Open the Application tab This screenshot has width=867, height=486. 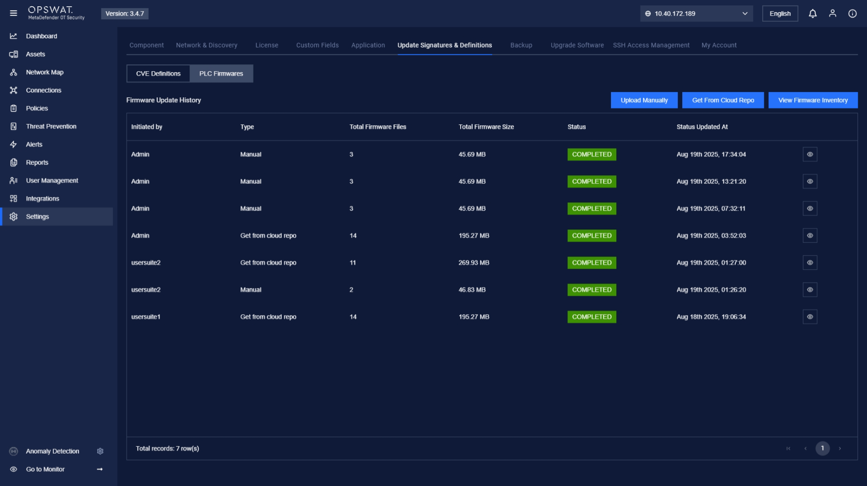point(368,45)
